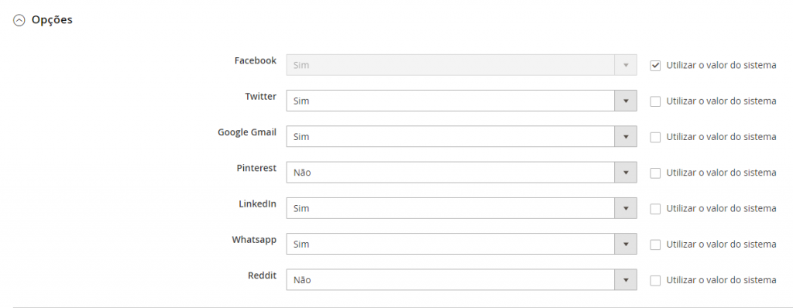Screen dimensions: 793x308
Task: Click the Twitter dropdown arrow button
Action: click(x=626, y=101)
